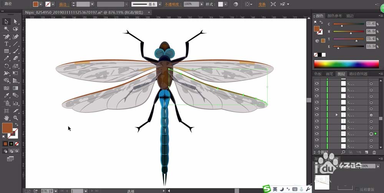Screen dimensions: 384x193
Task: Select the Pen tool
Action: (x=7, y=37)
